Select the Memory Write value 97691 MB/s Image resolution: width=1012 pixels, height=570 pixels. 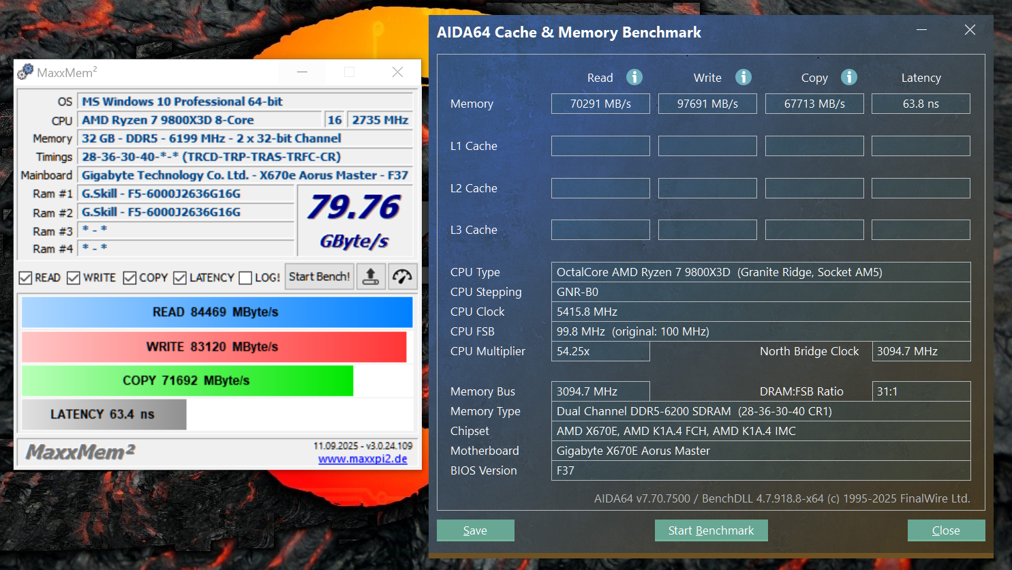click(x=707, y=104)
